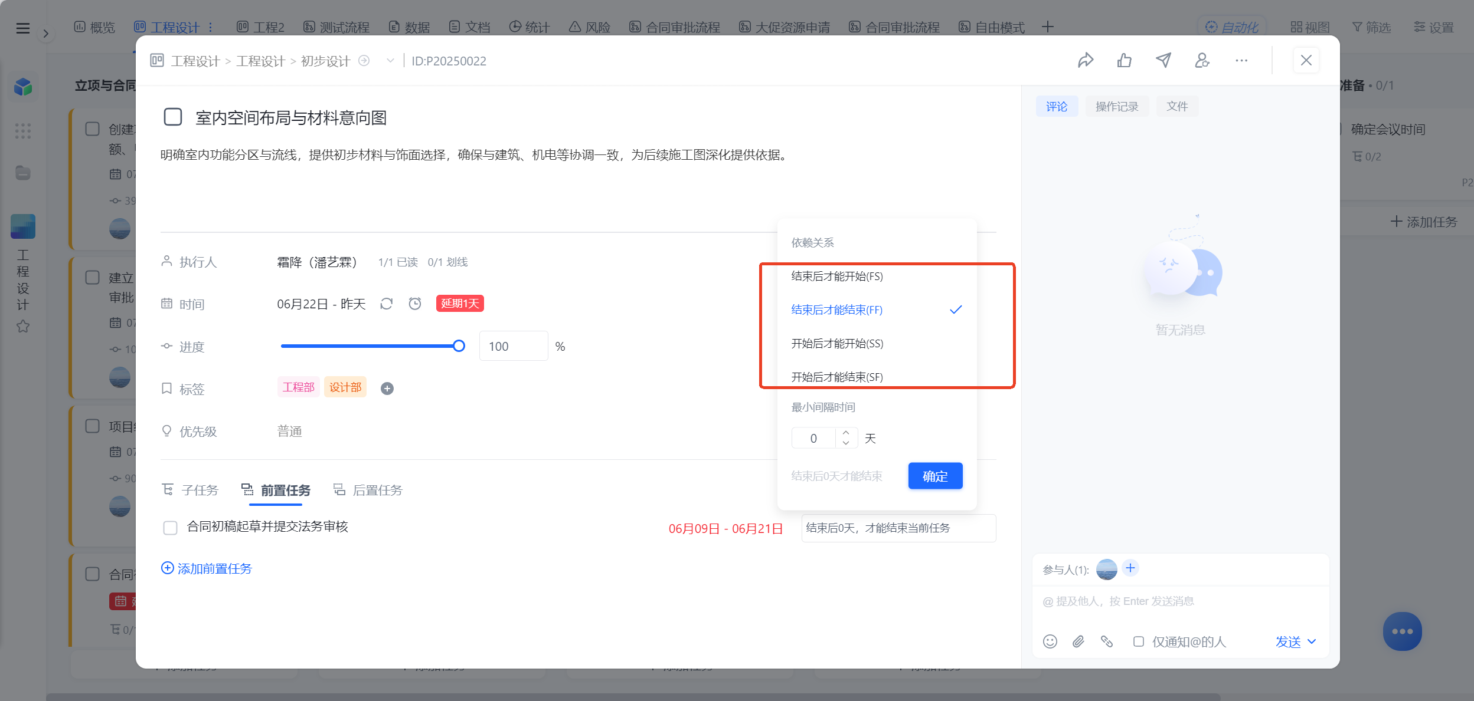Click the cube logo in left sidebar
1474x701 pixels.
[23, 87]
